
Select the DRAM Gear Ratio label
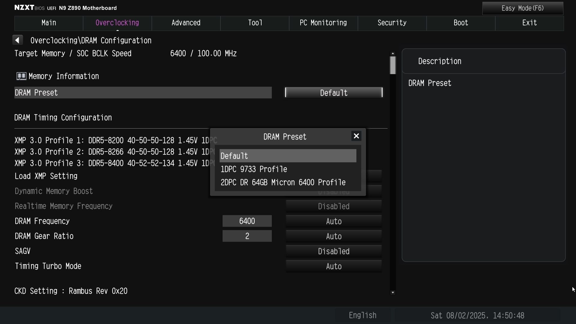pos(44,236)
